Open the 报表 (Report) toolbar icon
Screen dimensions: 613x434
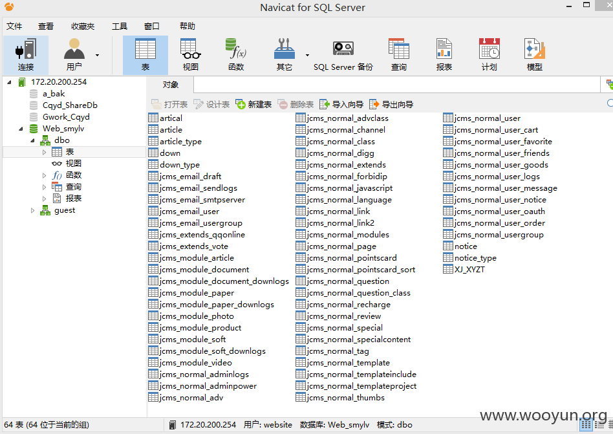(444, 55)
